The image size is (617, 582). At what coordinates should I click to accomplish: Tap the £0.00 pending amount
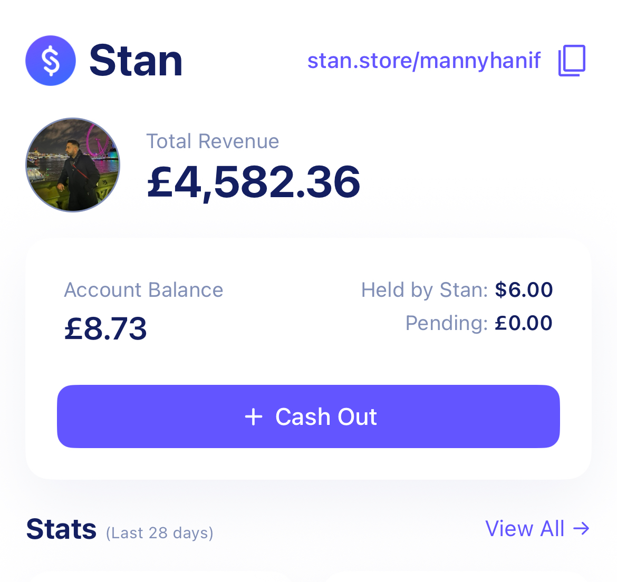coord(524,323)
